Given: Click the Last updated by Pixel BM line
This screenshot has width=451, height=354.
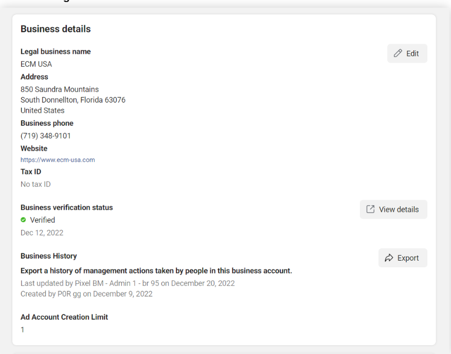Looking at the screenshot, I should tap(128, 283).
